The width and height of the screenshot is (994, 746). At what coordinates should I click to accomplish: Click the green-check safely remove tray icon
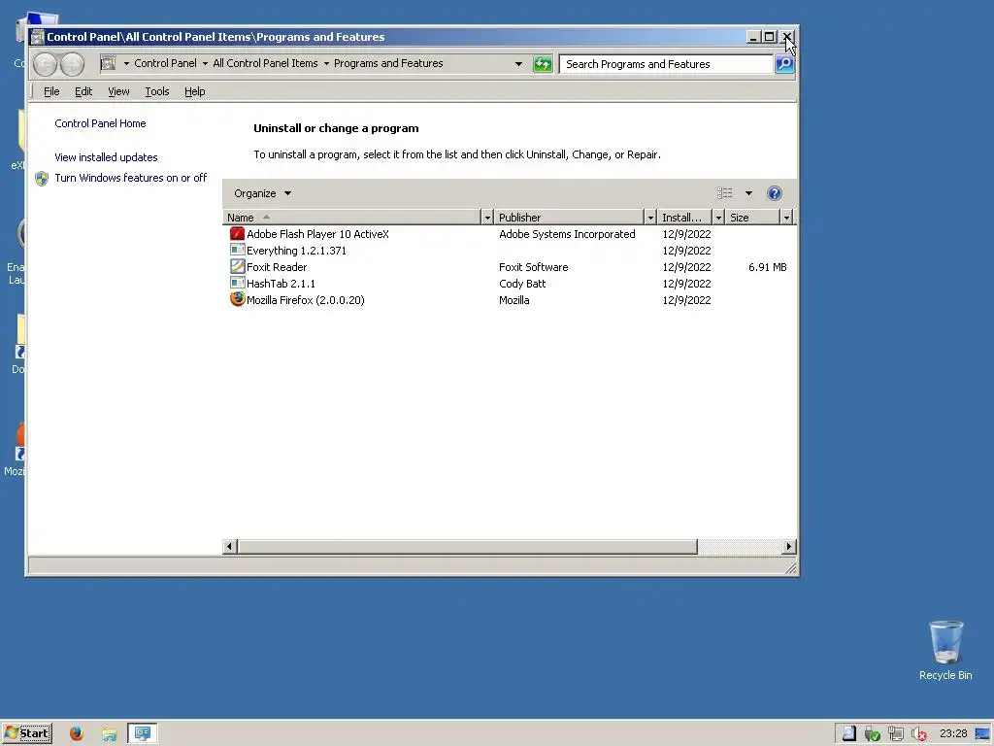[x=873, y=734]
